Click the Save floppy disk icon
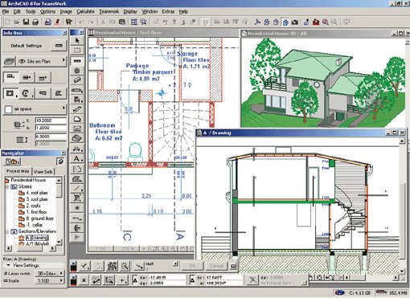410x298 pixels. (26, 22)
